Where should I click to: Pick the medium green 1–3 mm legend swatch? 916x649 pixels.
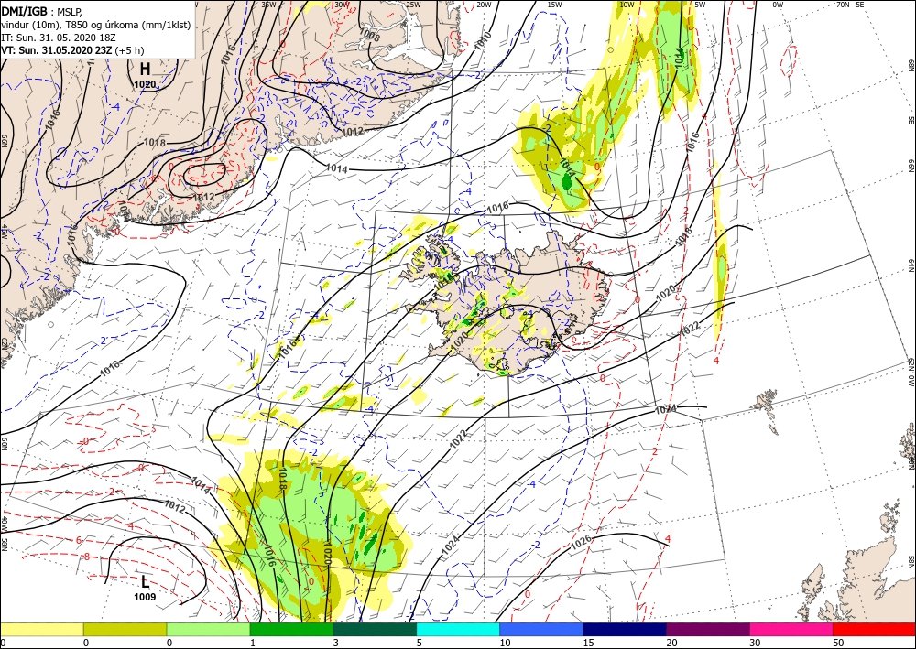pyautogui.click(x=291, y=629)
